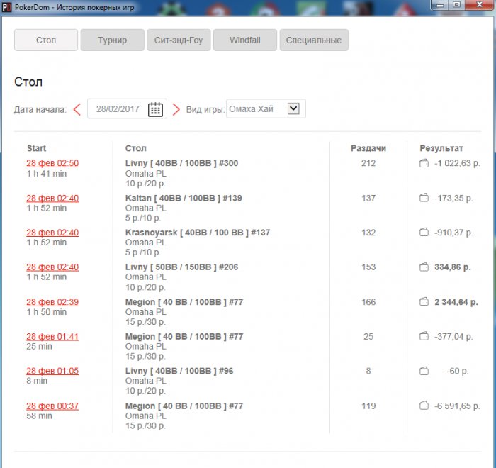The width and height of the screenshot is (496, 468).
Task: Minimize the PokerDom window
Action: pyautogui.click(x=440, y=5)
